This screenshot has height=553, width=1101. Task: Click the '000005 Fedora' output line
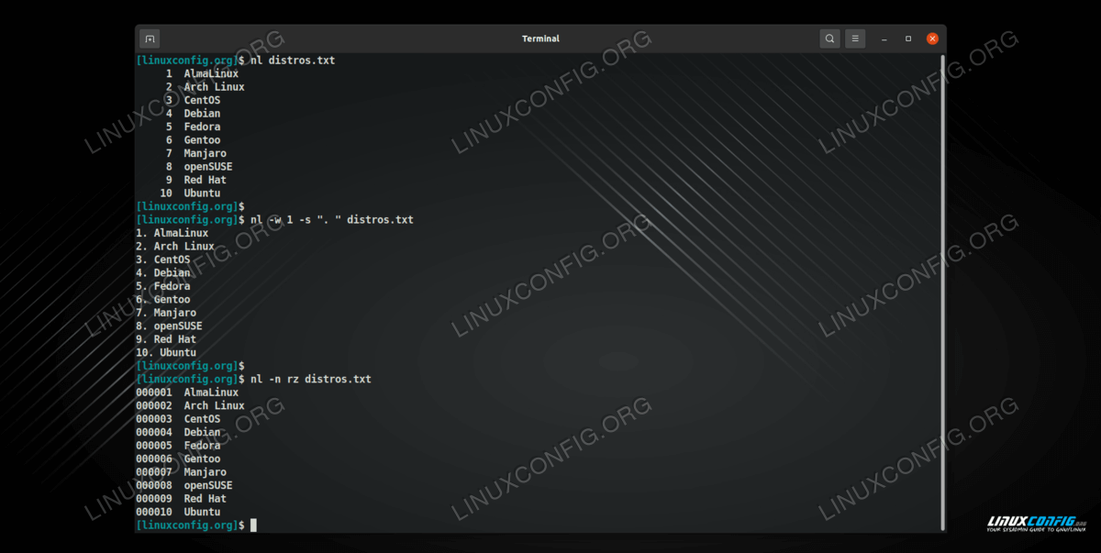coord(178,446)
